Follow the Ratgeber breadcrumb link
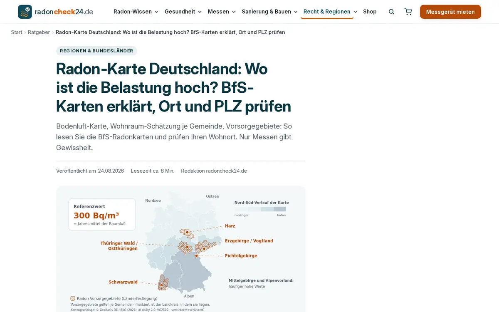The height and width of the screenshot is (312, 499). 39,32
